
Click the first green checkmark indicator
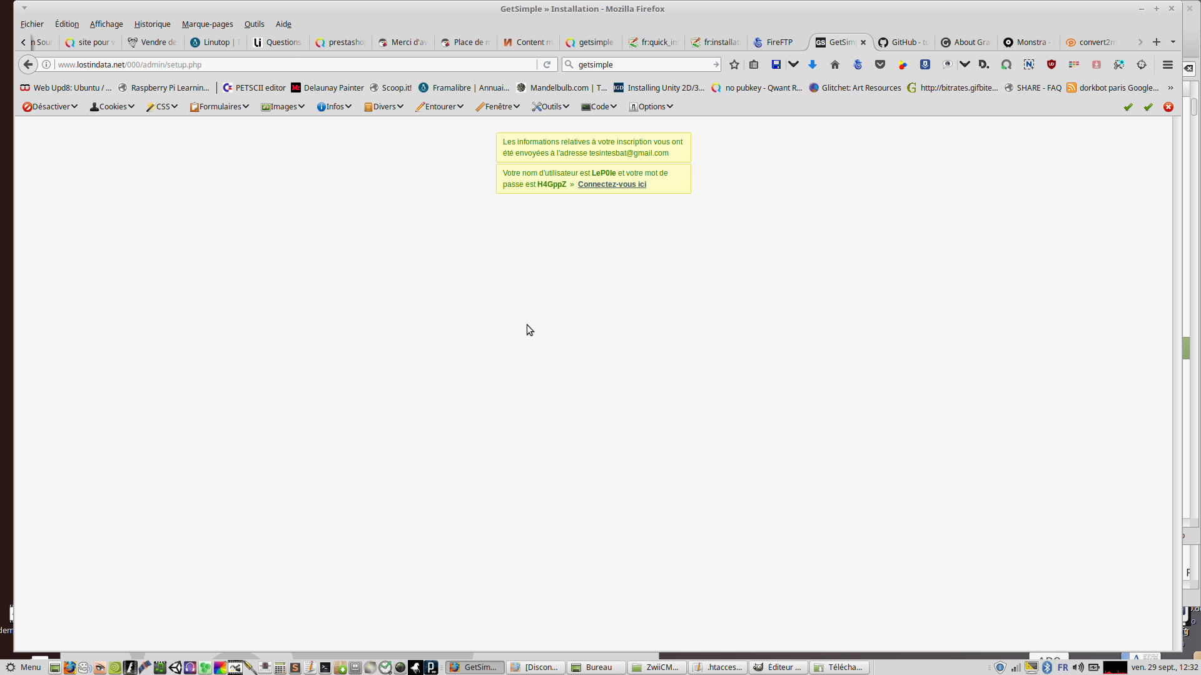pos(1128,107)
